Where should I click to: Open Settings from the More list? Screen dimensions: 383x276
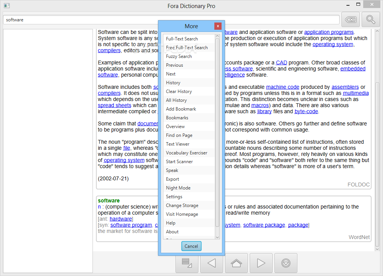[x=189, y=197]
